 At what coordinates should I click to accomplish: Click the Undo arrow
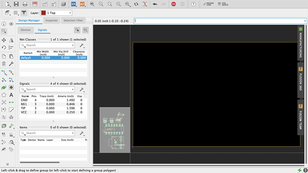[155, 4]
